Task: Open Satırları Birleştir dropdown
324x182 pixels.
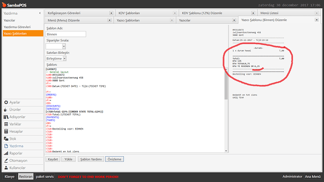Action: [64, 58]
